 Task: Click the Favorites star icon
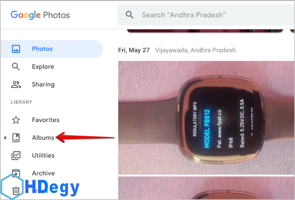click(x=16, y=120)
